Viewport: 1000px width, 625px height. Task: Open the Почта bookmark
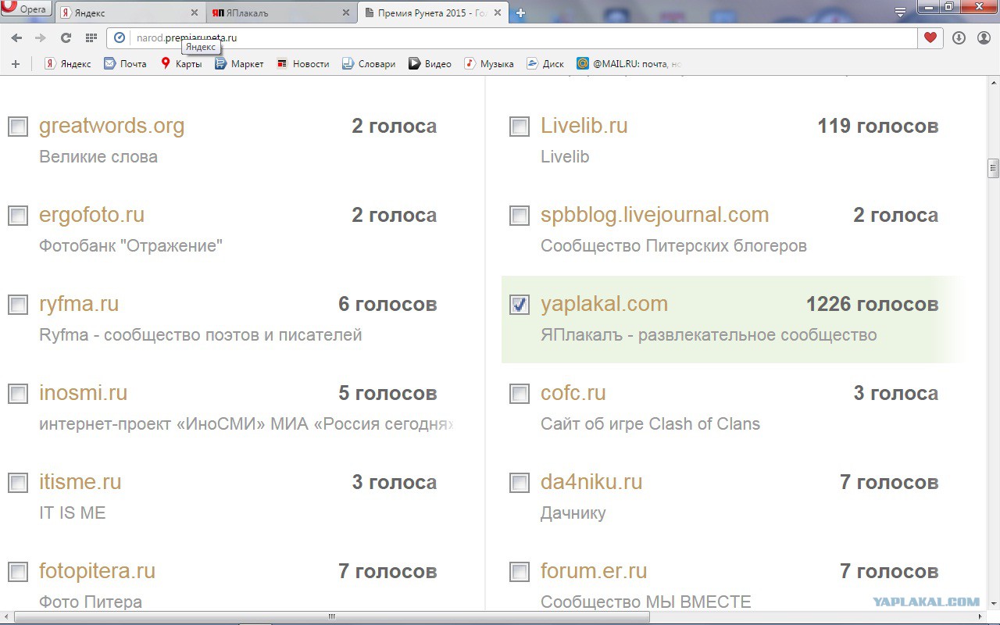click(126, 64)
